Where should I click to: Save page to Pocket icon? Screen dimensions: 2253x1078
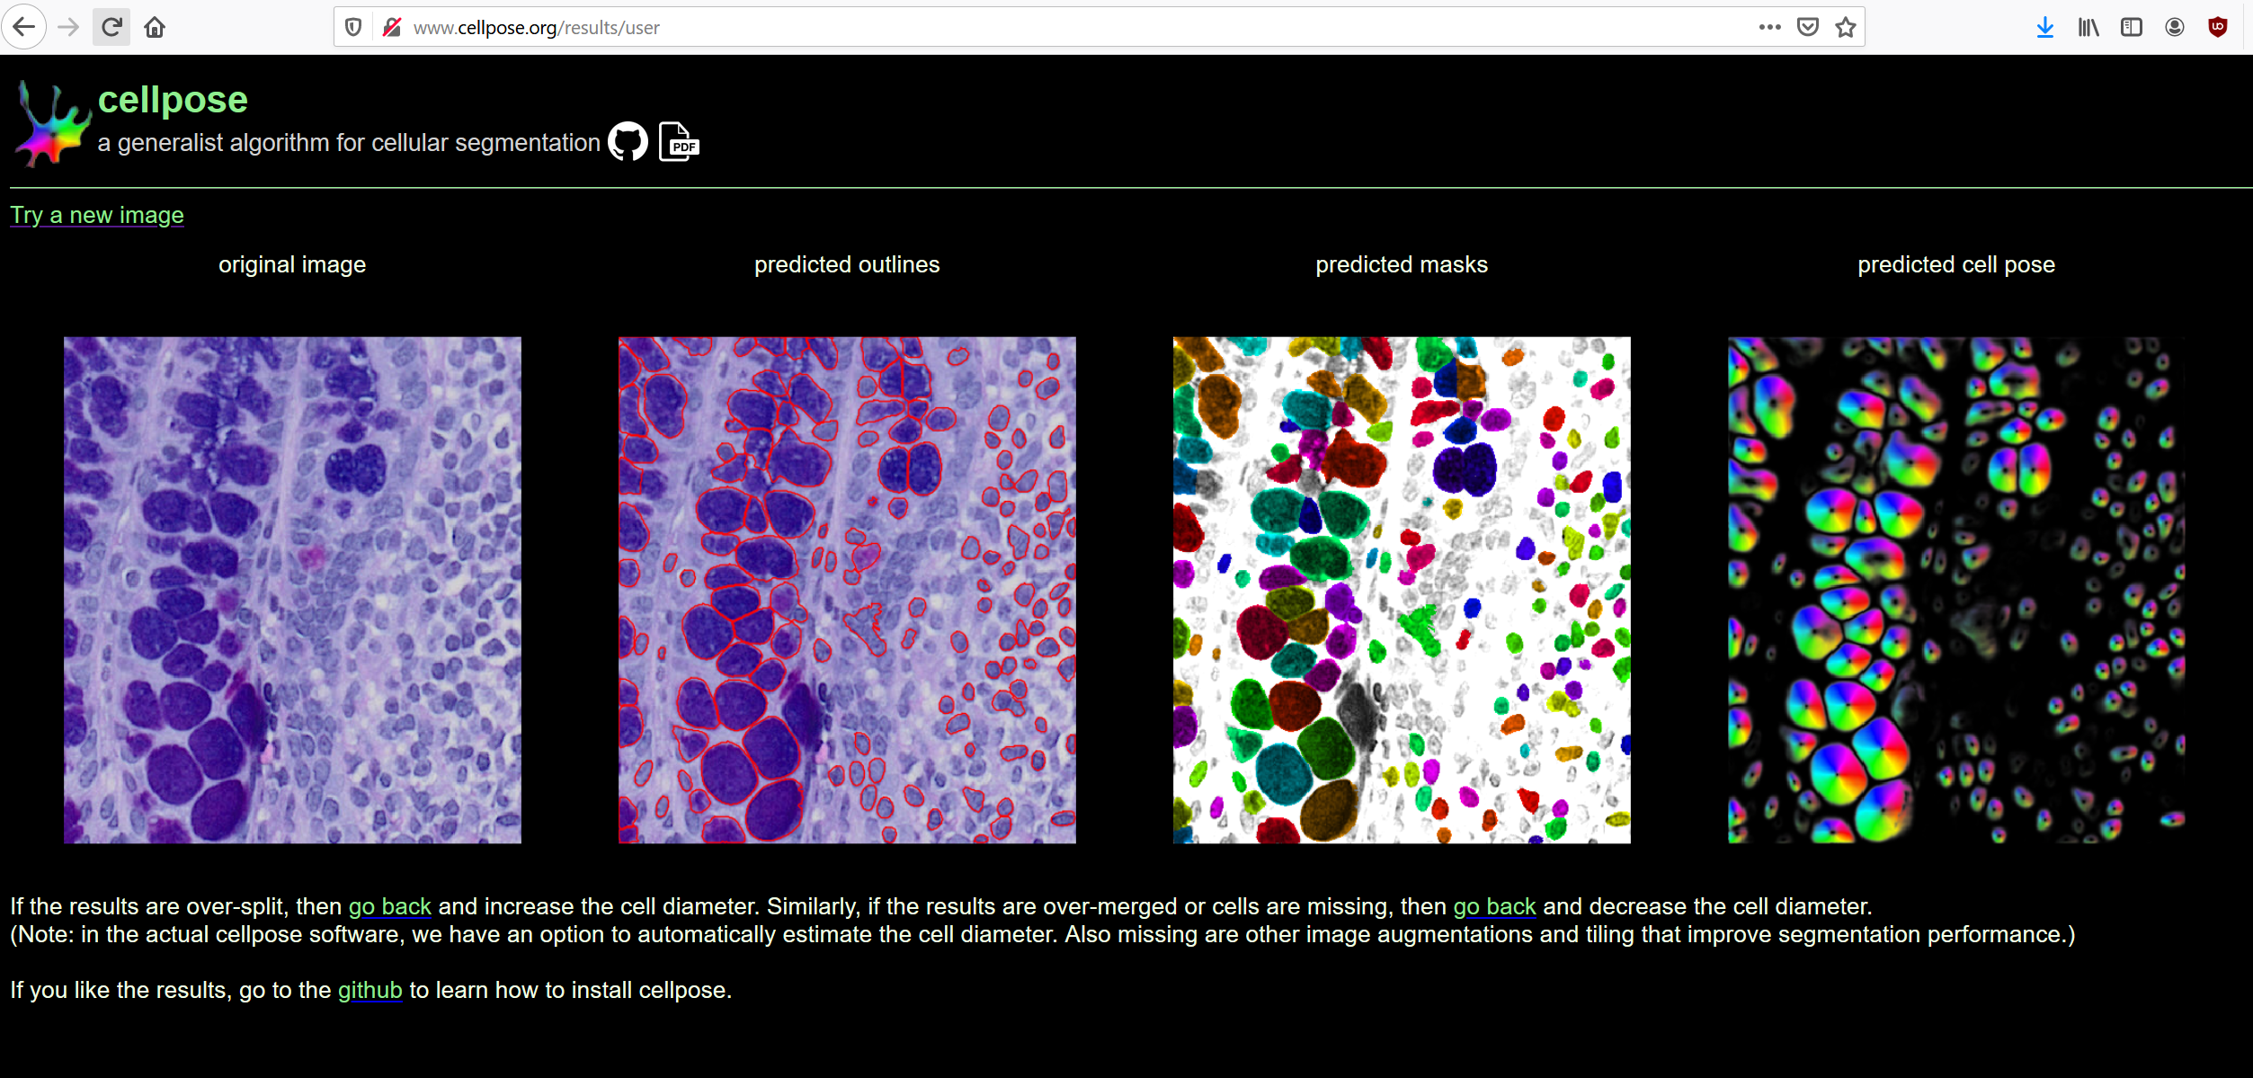click(x=1808, y=27)
